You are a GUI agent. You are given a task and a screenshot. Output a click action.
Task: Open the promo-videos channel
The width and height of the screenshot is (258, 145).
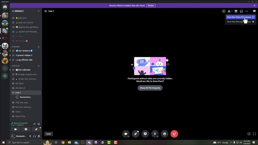[x=26, y=56]
